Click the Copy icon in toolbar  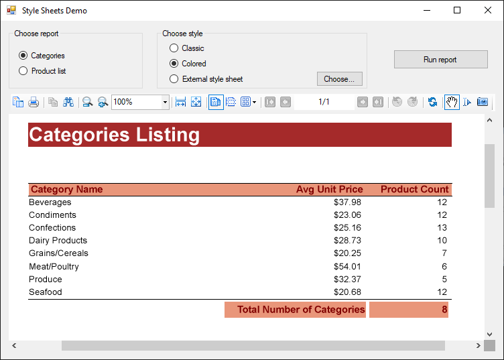tap(53, 102)
